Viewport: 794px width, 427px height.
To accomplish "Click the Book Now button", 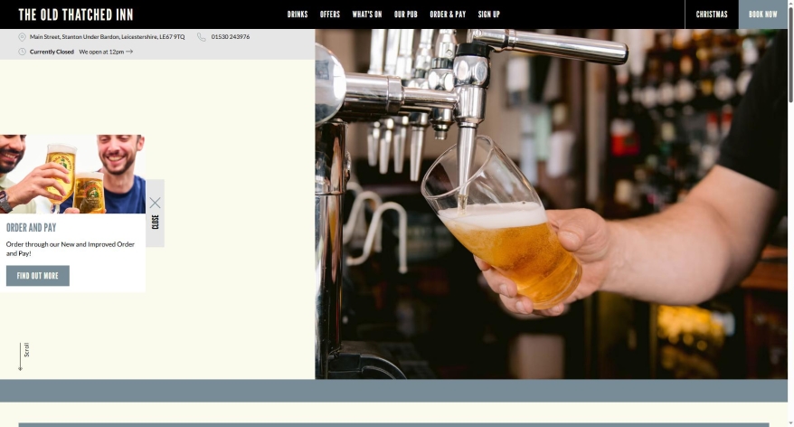I will (762, 14).
